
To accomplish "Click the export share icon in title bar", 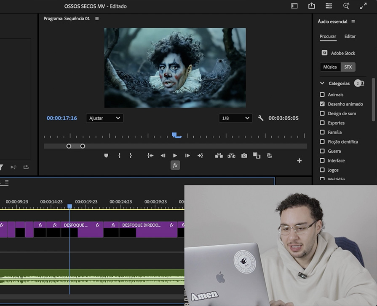I will tap(311, 6).
